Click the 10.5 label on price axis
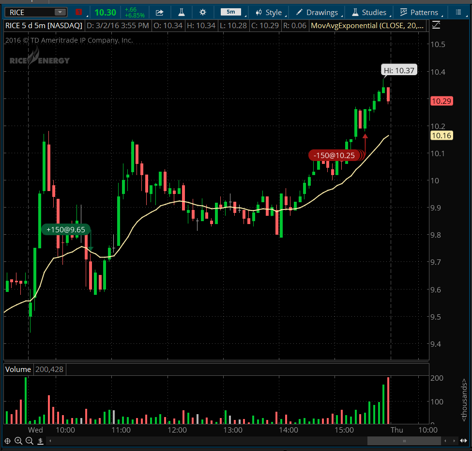 click(x=438, y=44)
